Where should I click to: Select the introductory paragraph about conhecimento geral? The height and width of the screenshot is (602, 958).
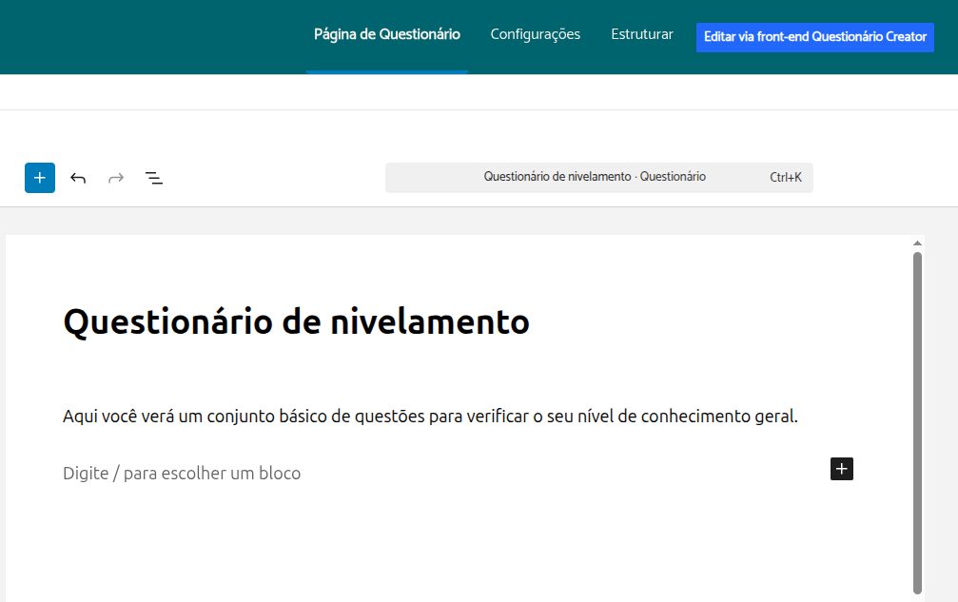(430, 416)
